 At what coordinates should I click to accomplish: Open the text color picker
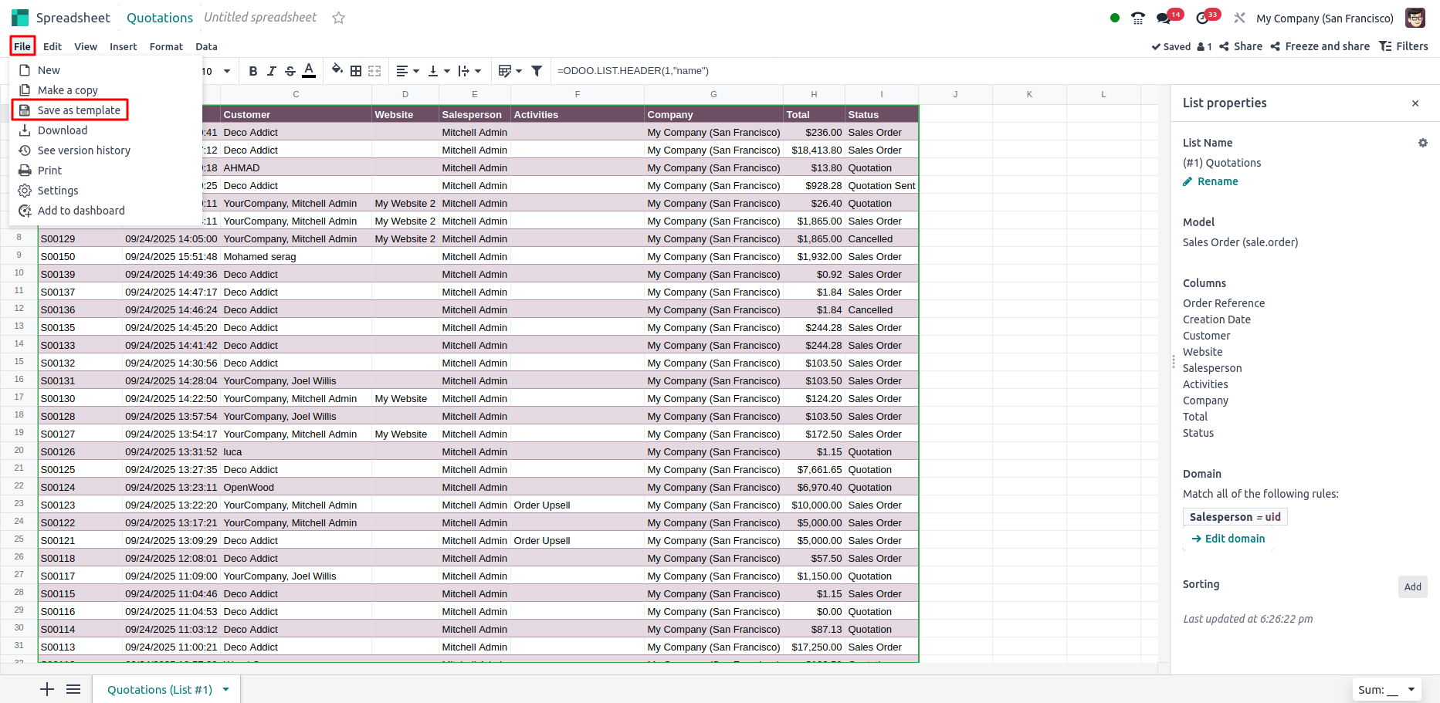pyautogui.click(x=309, y=71)
